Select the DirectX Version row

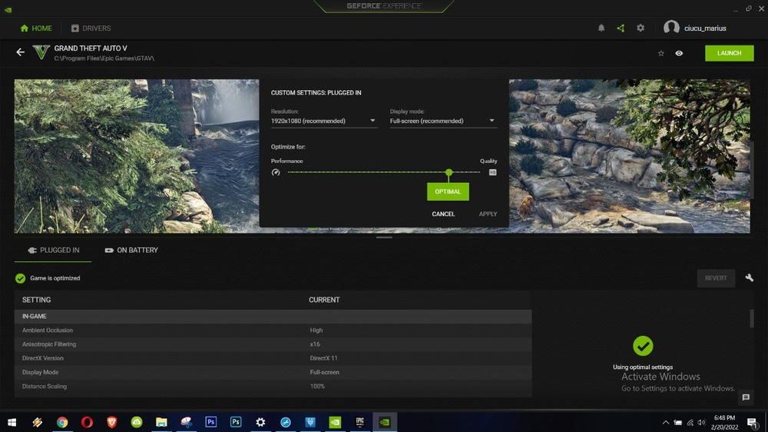click(273, 358)
